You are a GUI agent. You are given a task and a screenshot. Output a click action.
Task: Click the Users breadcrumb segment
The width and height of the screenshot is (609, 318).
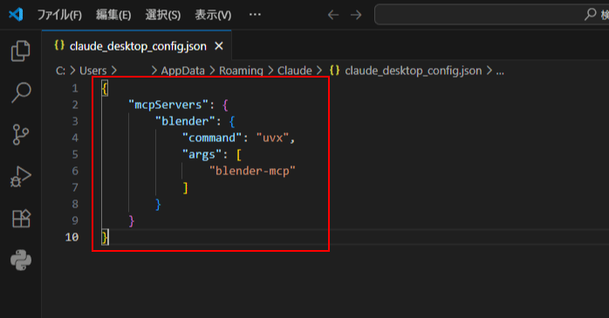(92, 71)
